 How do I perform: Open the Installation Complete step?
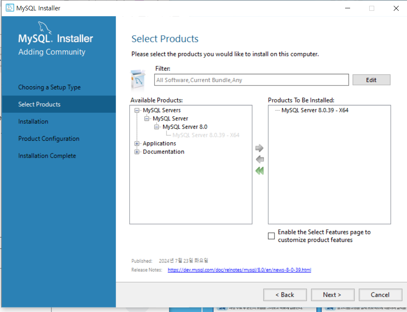[47, 156]
